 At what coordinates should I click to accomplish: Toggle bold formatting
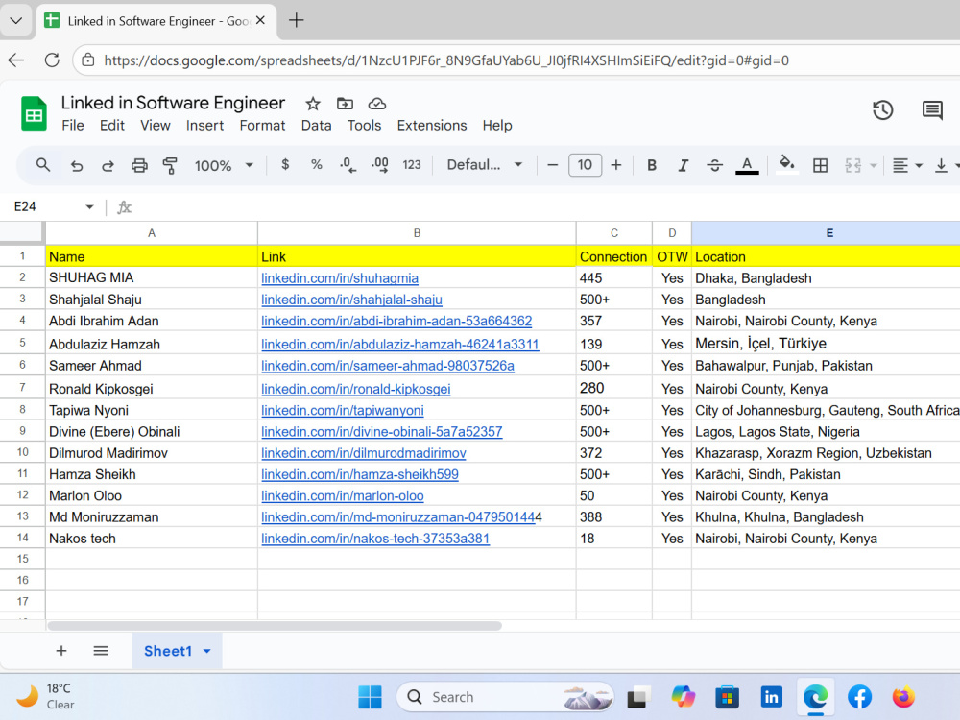[652, 165]
